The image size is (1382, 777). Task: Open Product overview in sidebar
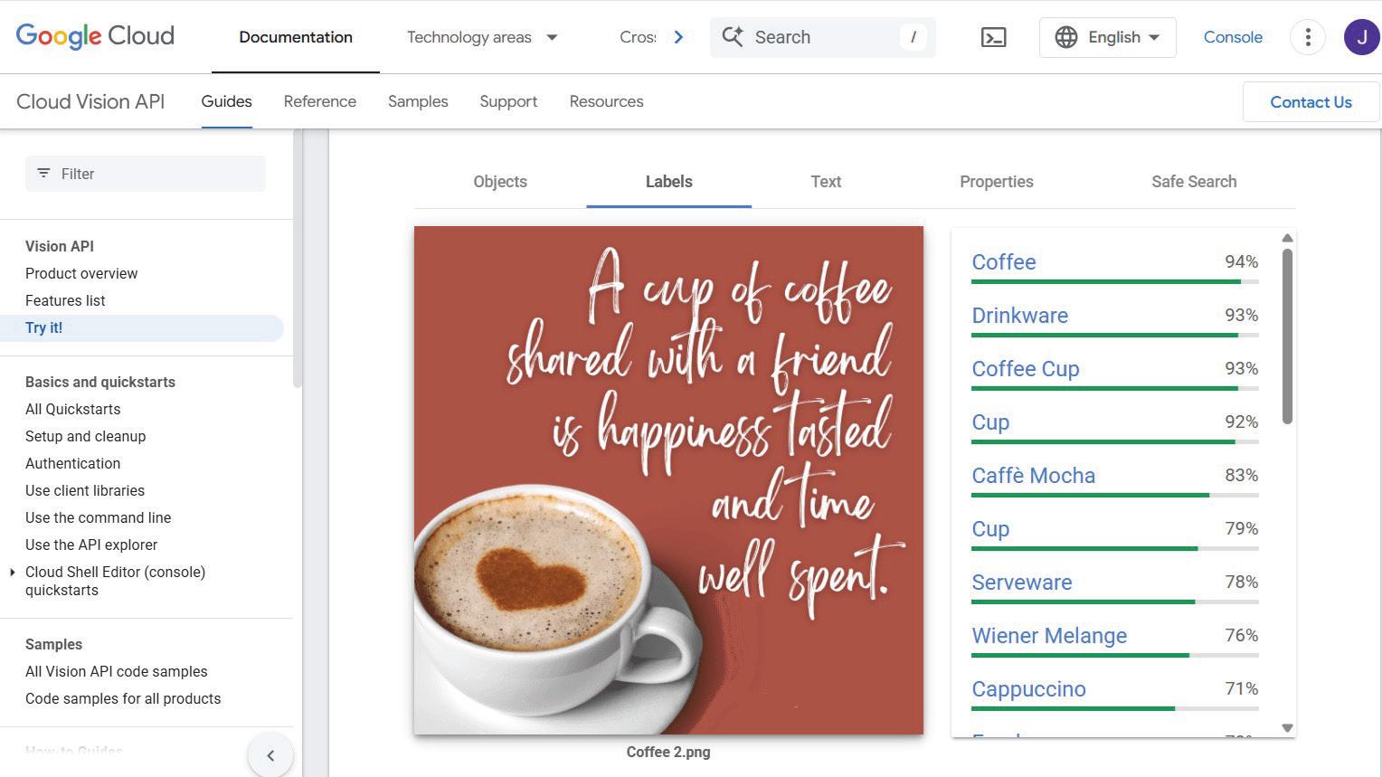click(x=81, y=273)
